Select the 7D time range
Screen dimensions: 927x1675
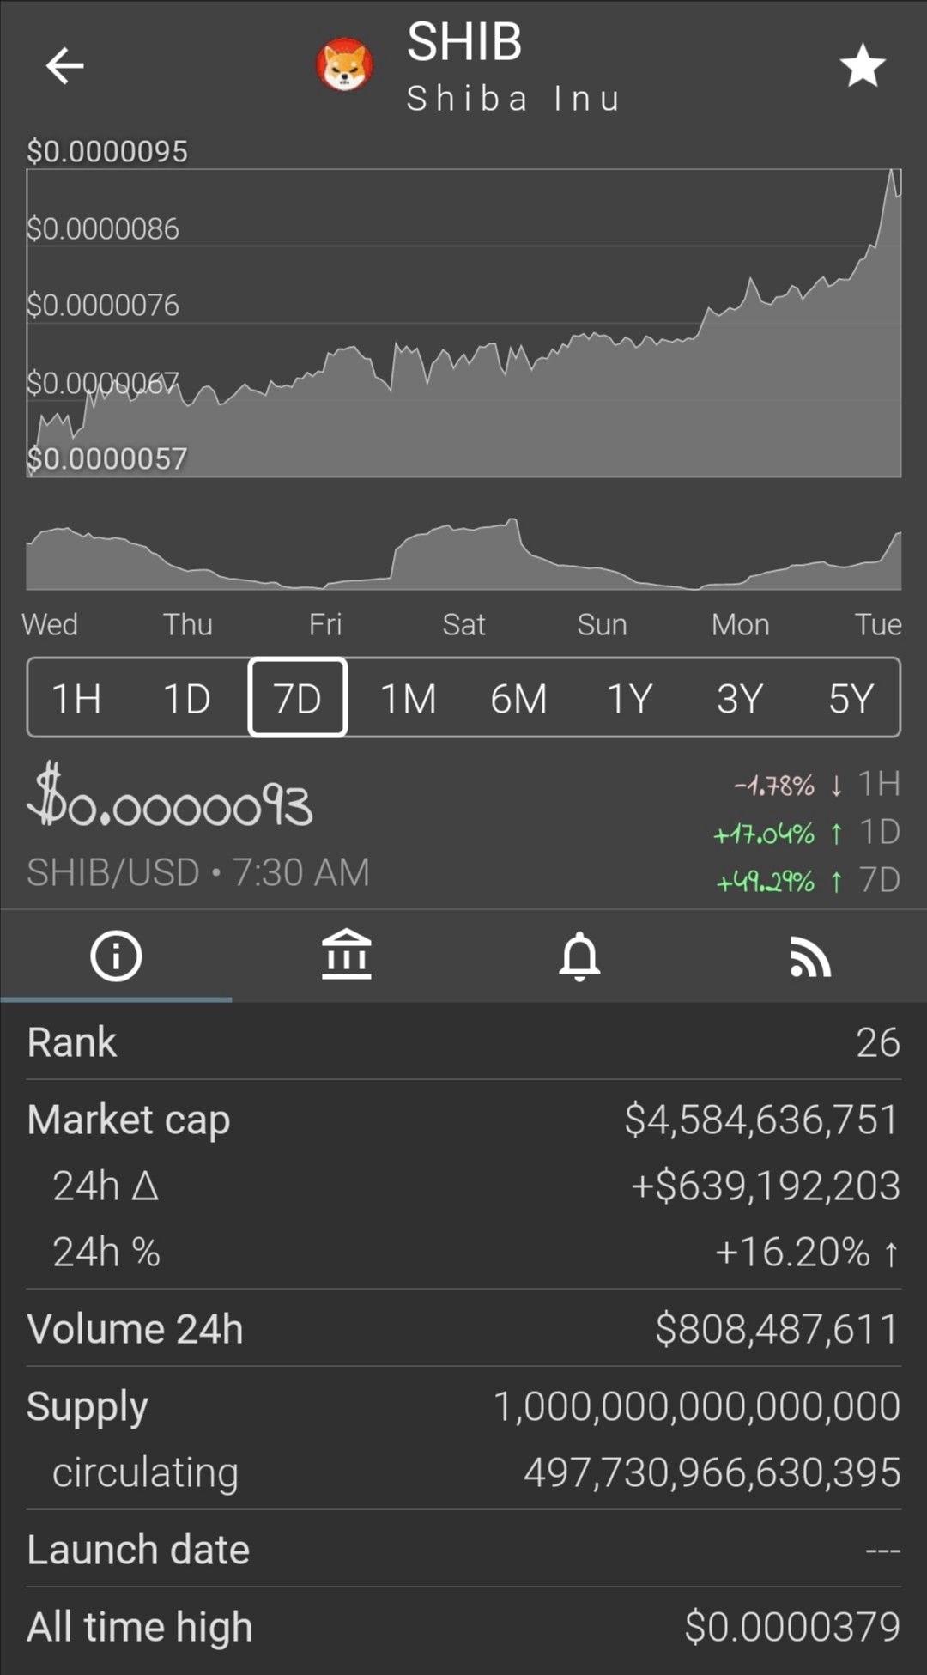(298, 697)
